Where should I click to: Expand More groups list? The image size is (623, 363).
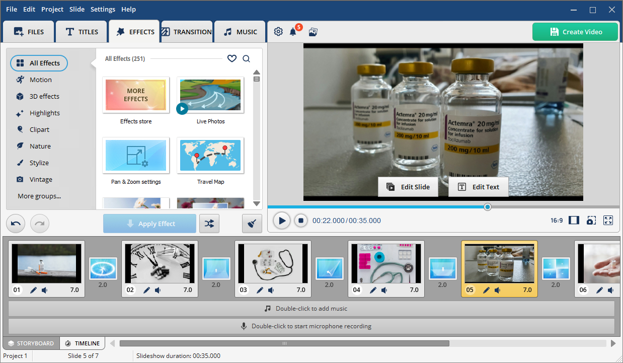pyautogui.click(x=39, y=196)
